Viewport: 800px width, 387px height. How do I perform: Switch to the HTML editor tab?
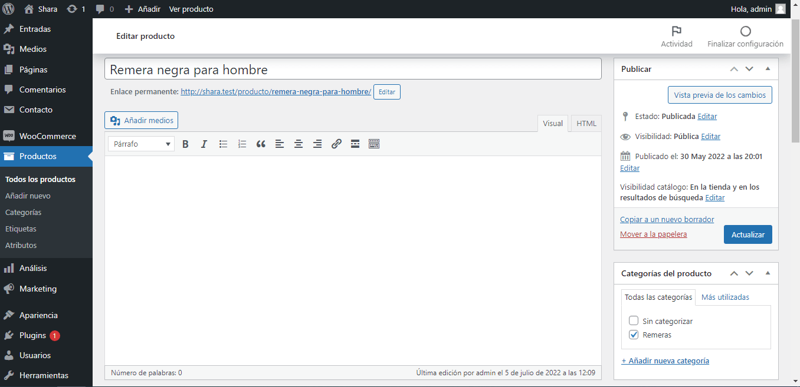[586, 123]
